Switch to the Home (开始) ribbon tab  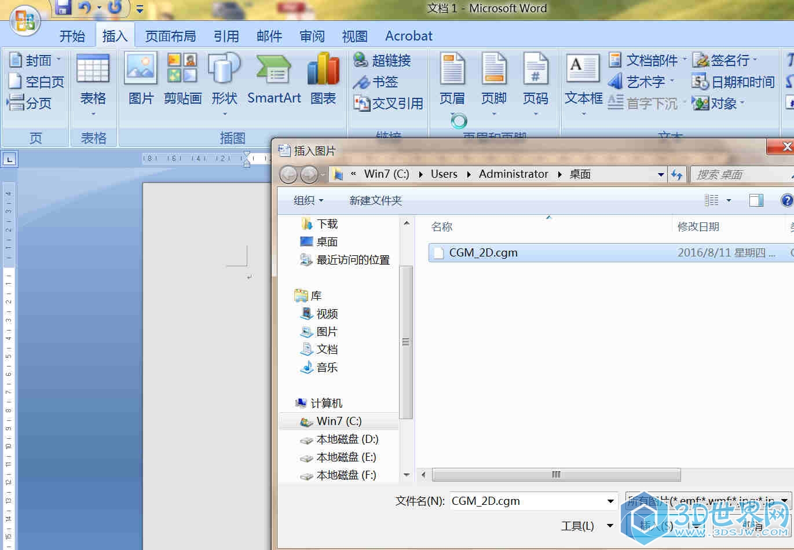coord(72,36)
